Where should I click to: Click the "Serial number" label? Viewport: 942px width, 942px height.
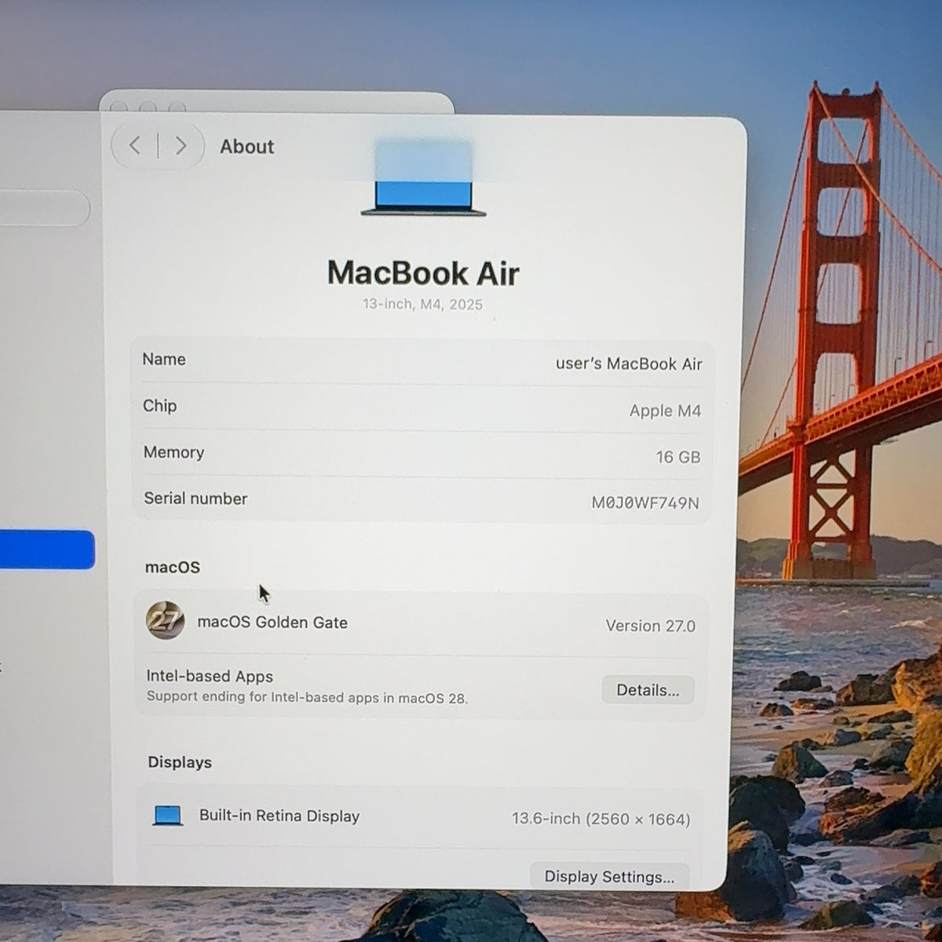(x=195, y=498)
